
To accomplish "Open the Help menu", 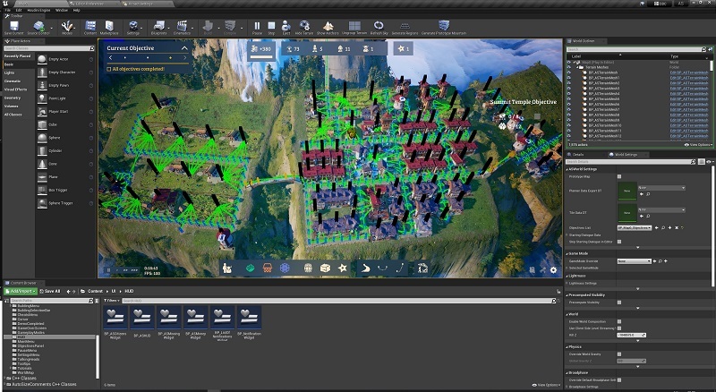I will point(77,10).
